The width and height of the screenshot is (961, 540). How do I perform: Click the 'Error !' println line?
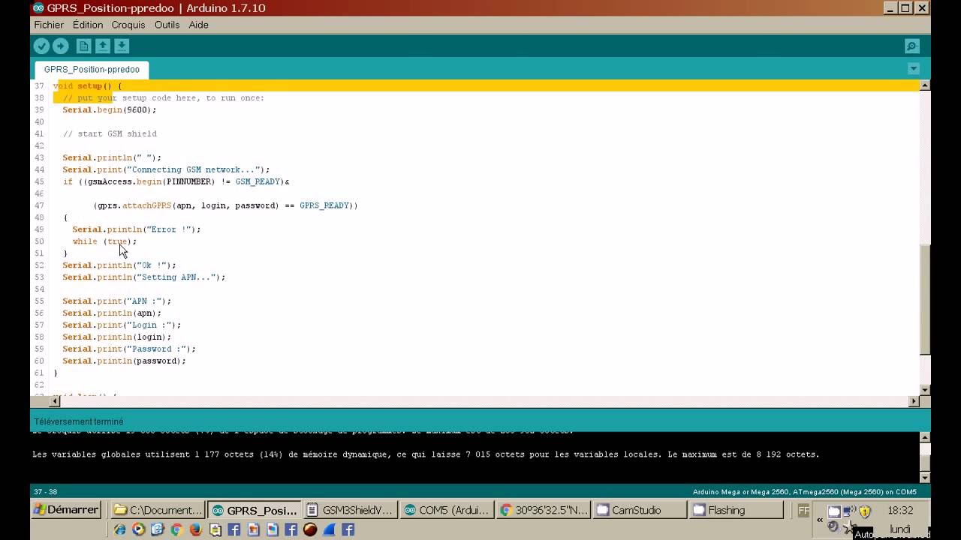pos(137,229)
